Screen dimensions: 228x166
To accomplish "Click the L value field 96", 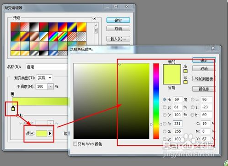I will [207, 100].
